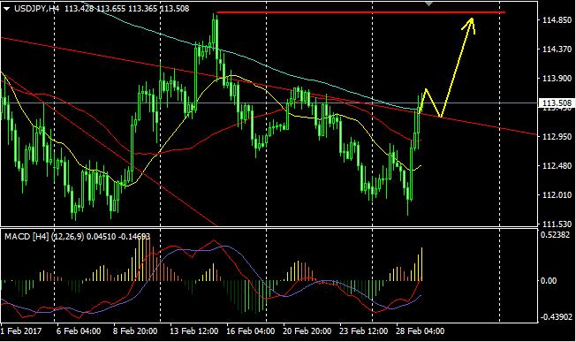Viewport: 576px width, 342px height.
Task: Click the OHLC values 113.428 113.655 113.365 113.508
Action: point(127,9)
